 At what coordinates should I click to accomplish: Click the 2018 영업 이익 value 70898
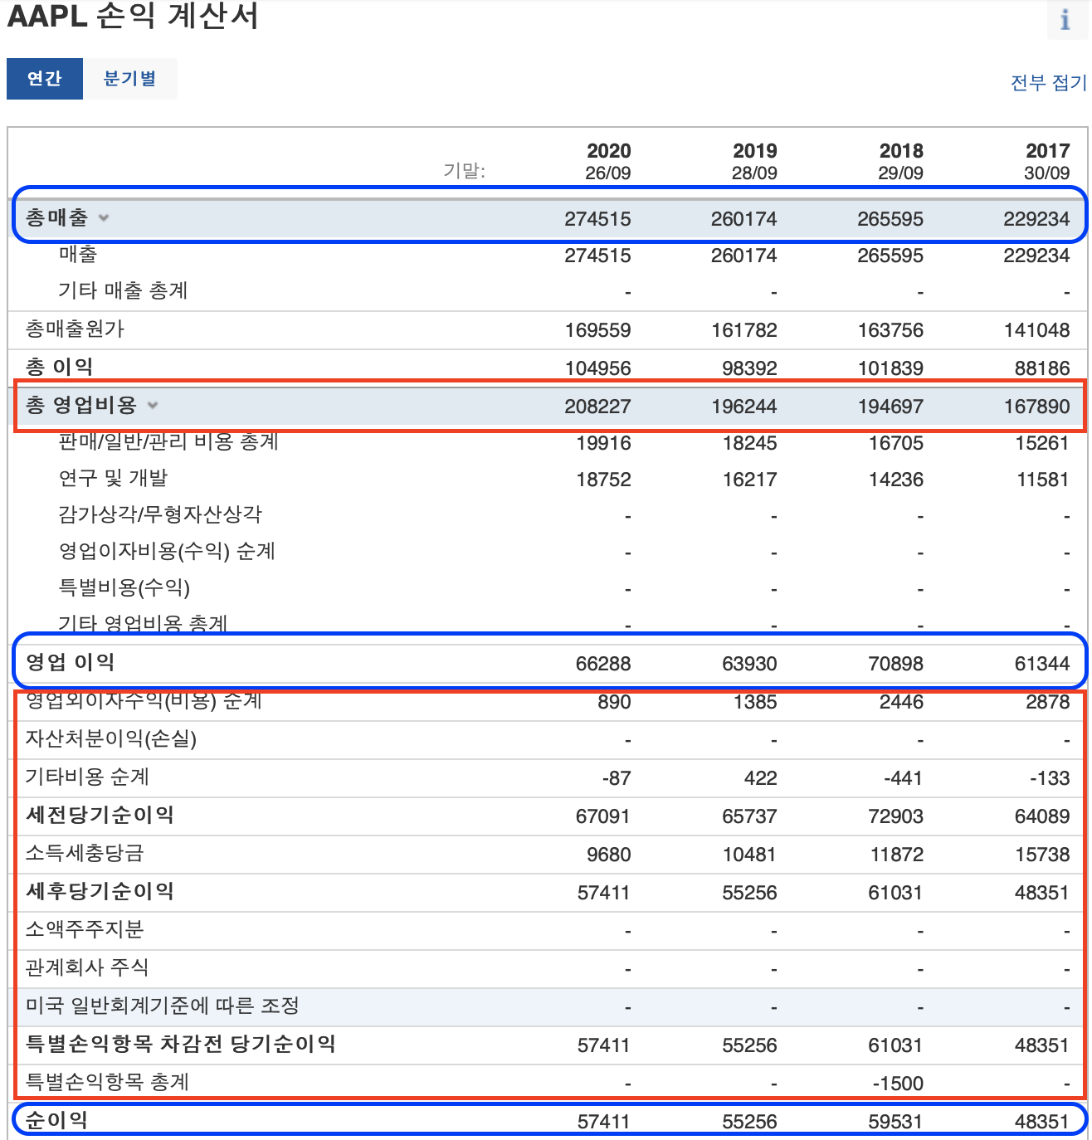click(896, 664)
